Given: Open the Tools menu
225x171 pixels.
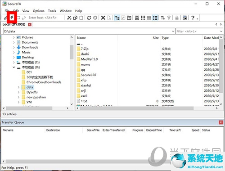Looking at the screenshot, I should click(x=52, y=11).
